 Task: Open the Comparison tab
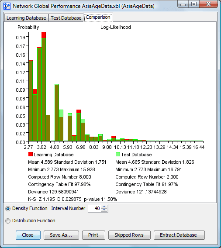[98, 17]
